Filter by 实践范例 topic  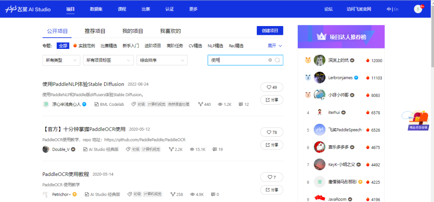pos(87,46)
